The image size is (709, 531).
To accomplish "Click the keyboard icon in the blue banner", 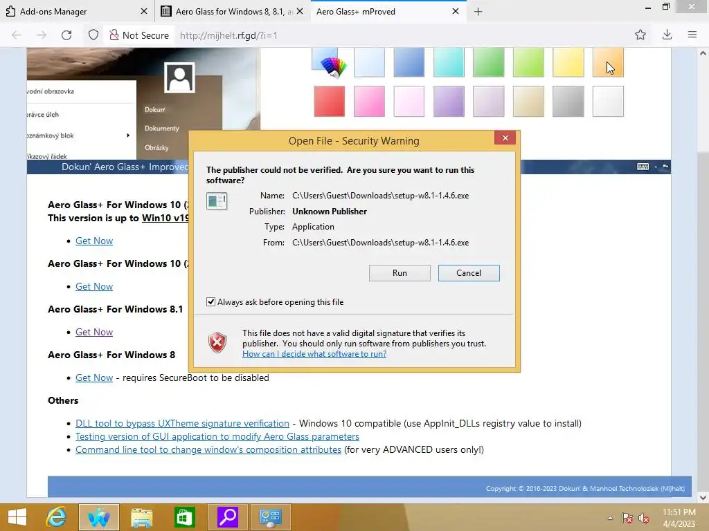I will [x=643, y=167].
